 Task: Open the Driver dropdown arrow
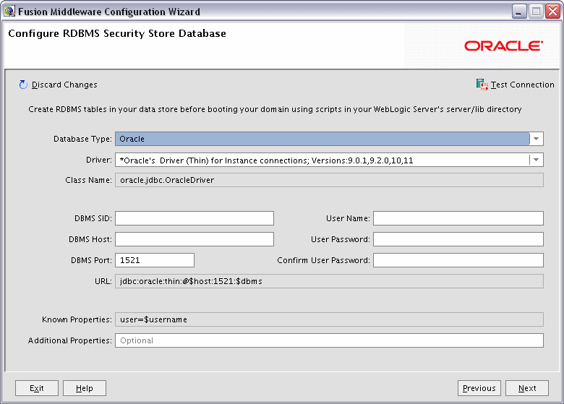pyautogui.click(x=536, y=160)
